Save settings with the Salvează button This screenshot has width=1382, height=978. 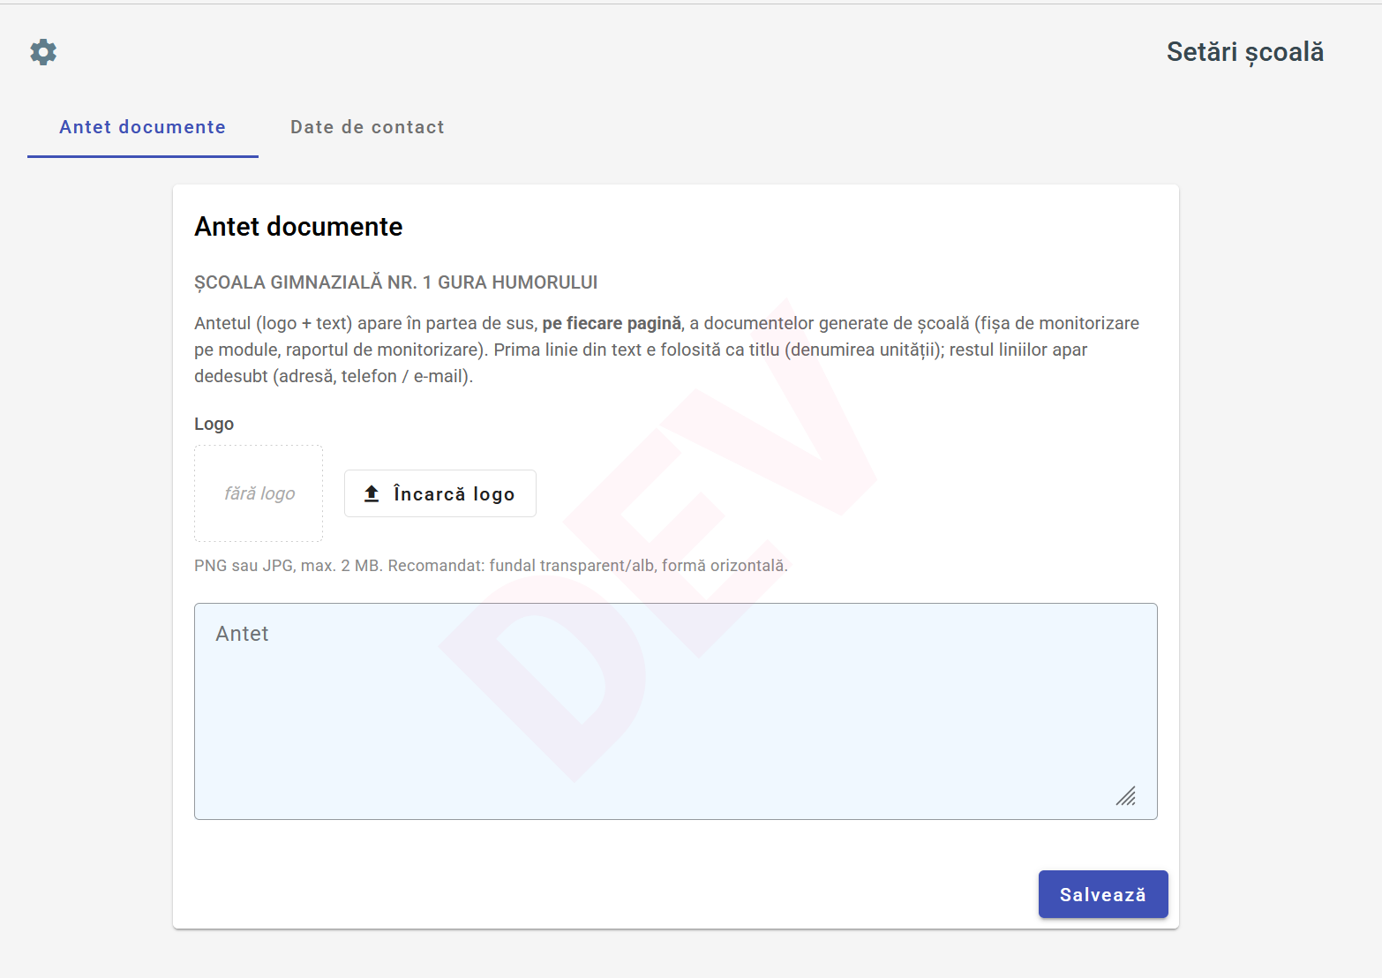point(1103,894)
